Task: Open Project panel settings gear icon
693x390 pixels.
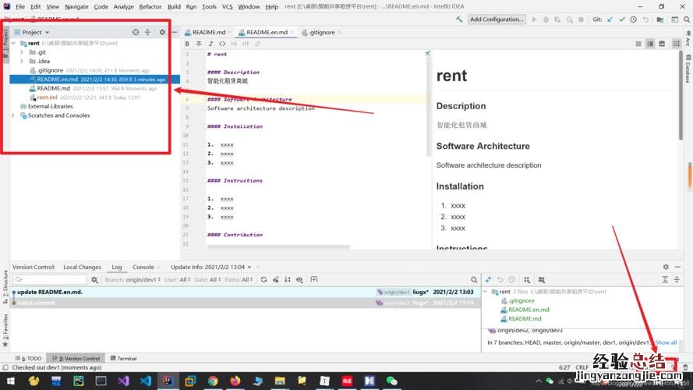Action: [162, 32]
